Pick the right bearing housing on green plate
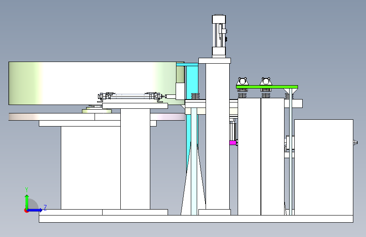 tap(266, 81)
